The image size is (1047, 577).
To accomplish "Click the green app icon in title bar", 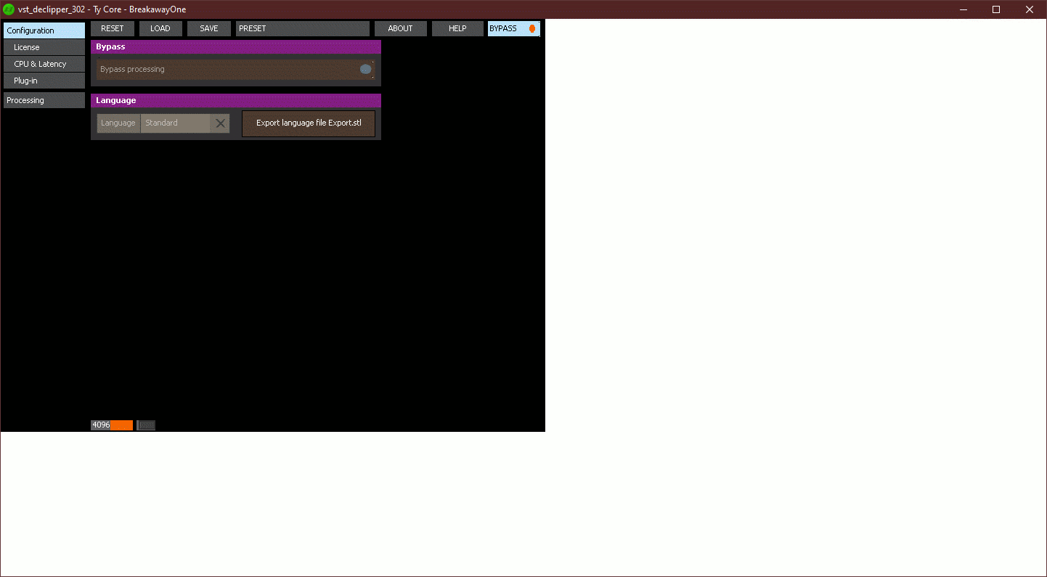I will tap(9, 9).
